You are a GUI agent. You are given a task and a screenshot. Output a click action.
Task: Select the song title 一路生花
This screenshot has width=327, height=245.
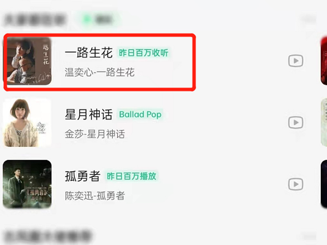(89, 53)
